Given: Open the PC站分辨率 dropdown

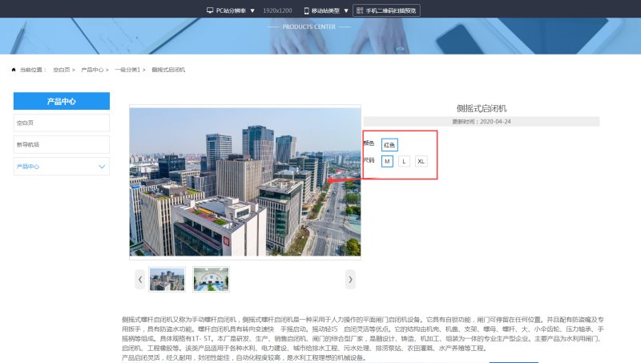Looking at the screenshot, I should coord(252,10).
